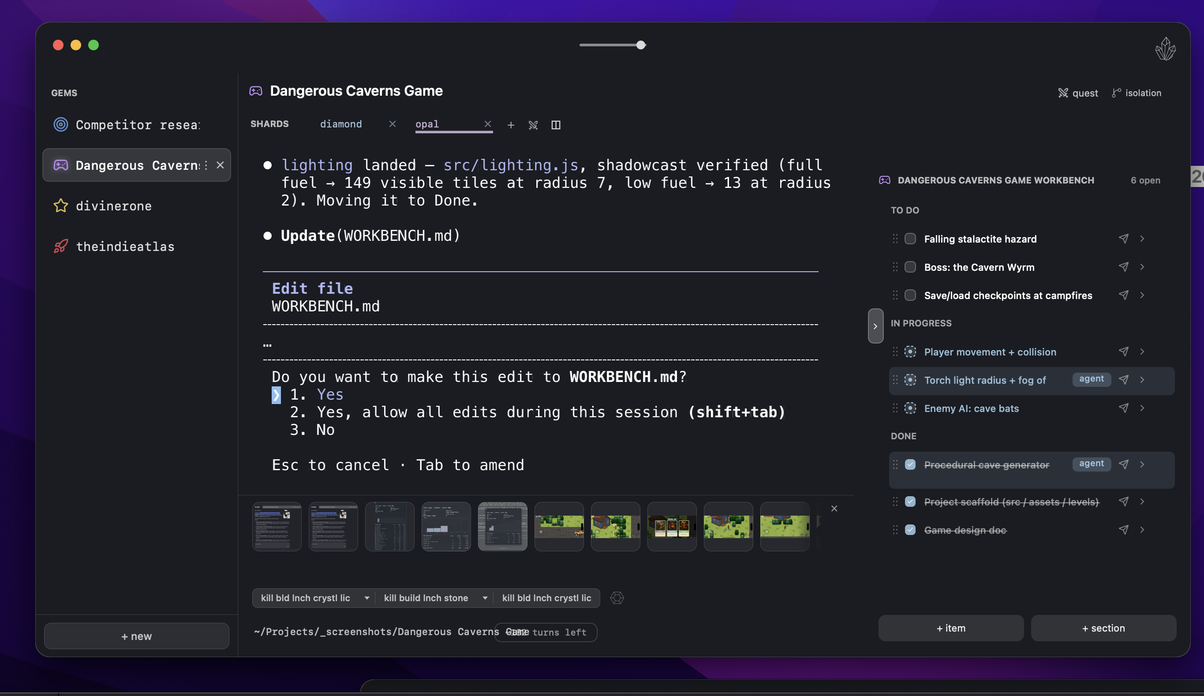The image size is (1204, 696).
Task: Switch to the diamond shard tab
Action: (340, 124)
